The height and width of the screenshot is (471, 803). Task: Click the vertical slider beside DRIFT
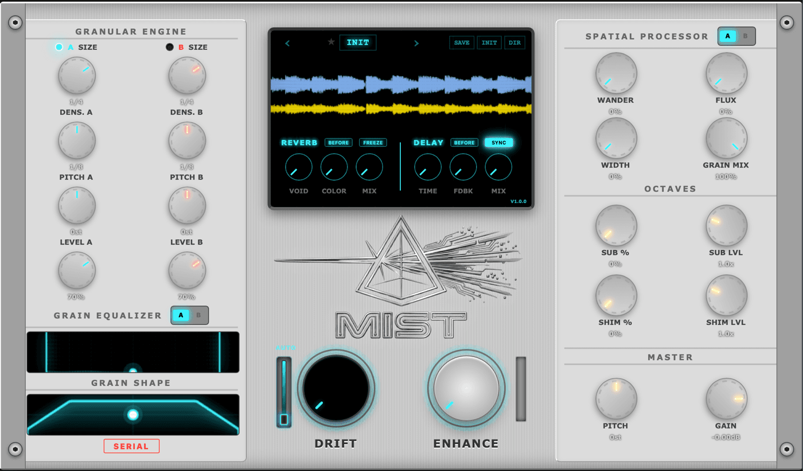(284, 392)
